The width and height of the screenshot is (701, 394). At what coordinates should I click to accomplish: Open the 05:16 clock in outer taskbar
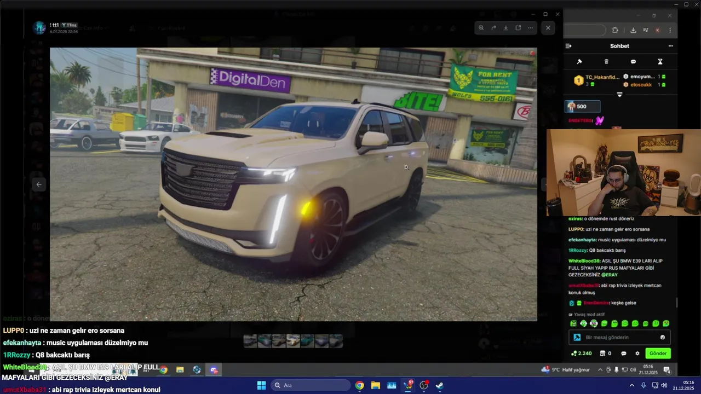(x=683, y=385)
